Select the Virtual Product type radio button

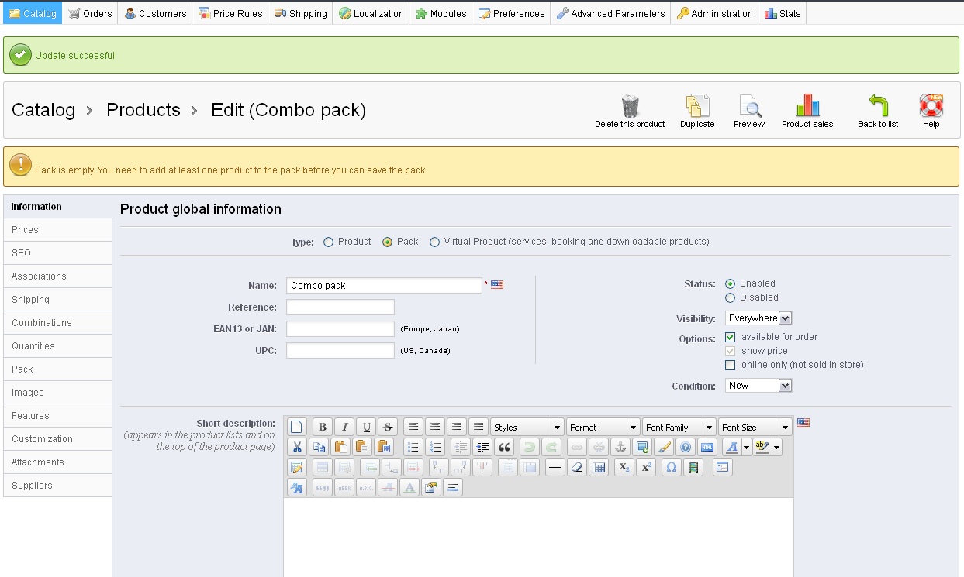point(434,242)
